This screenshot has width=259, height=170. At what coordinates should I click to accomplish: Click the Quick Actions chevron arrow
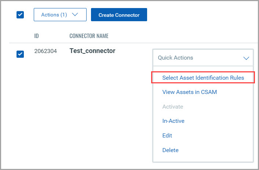(x=246, y=58)
